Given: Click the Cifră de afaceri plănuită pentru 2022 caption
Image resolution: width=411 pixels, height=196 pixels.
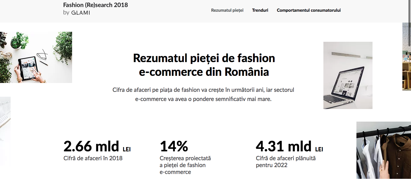Looking at the screenshot, I should tap(285, 162).
